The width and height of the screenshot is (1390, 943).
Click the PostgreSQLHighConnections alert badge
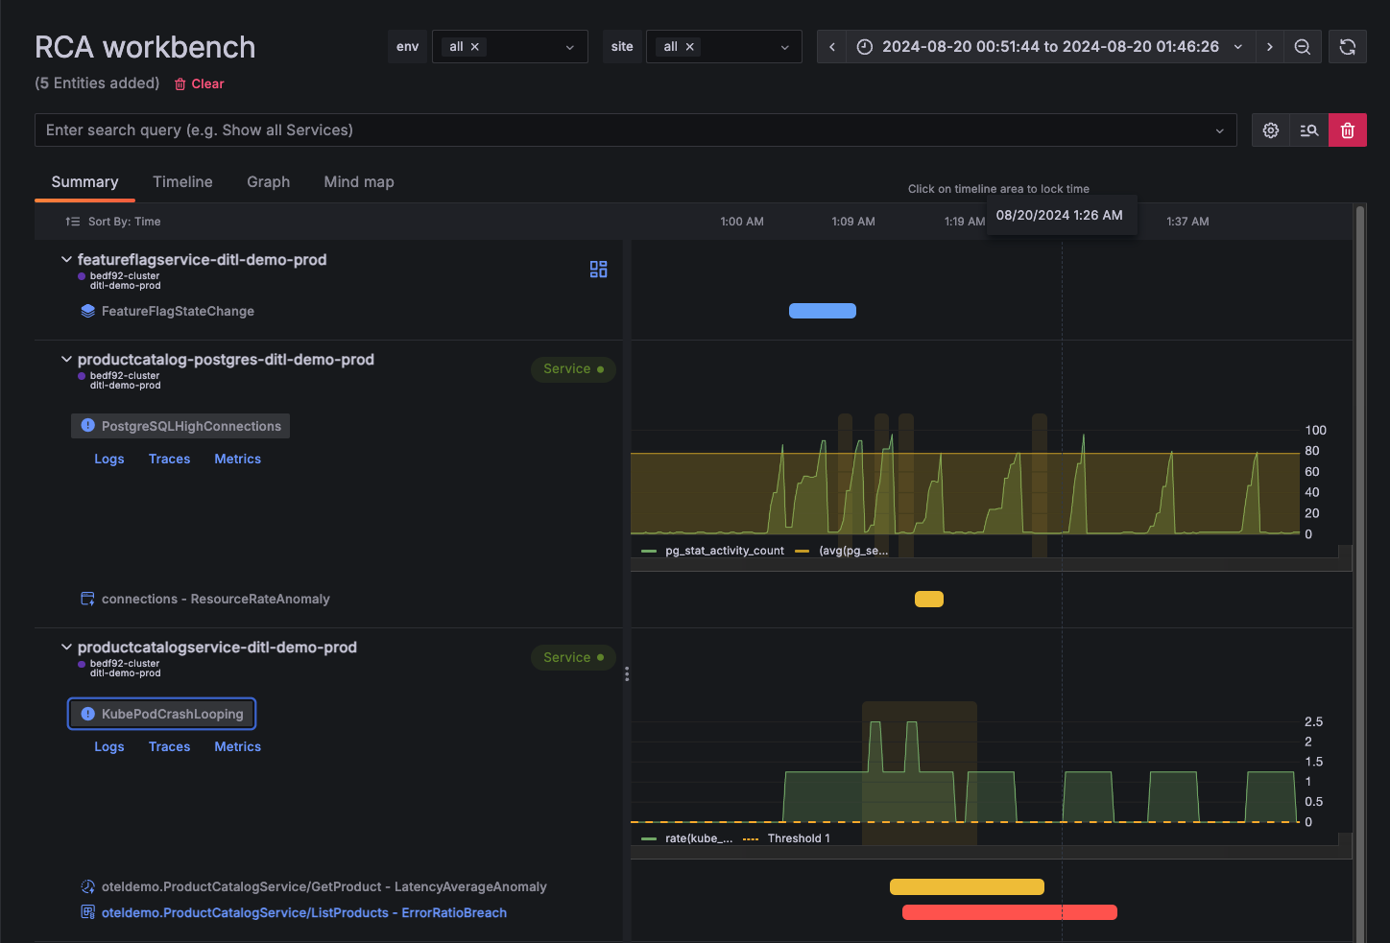(180, 425)
